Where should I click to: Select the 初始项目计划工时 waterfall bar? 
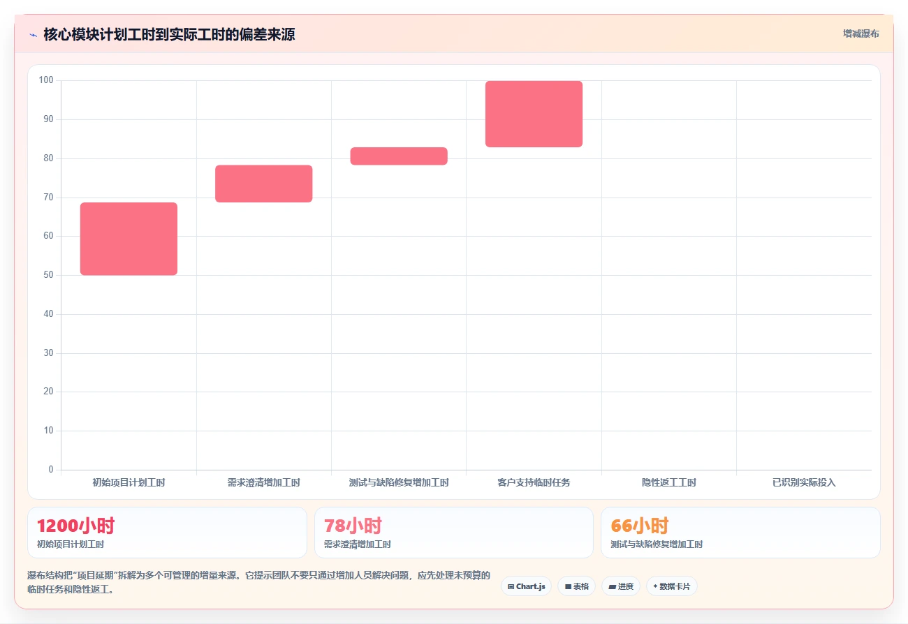coord(129,239)
